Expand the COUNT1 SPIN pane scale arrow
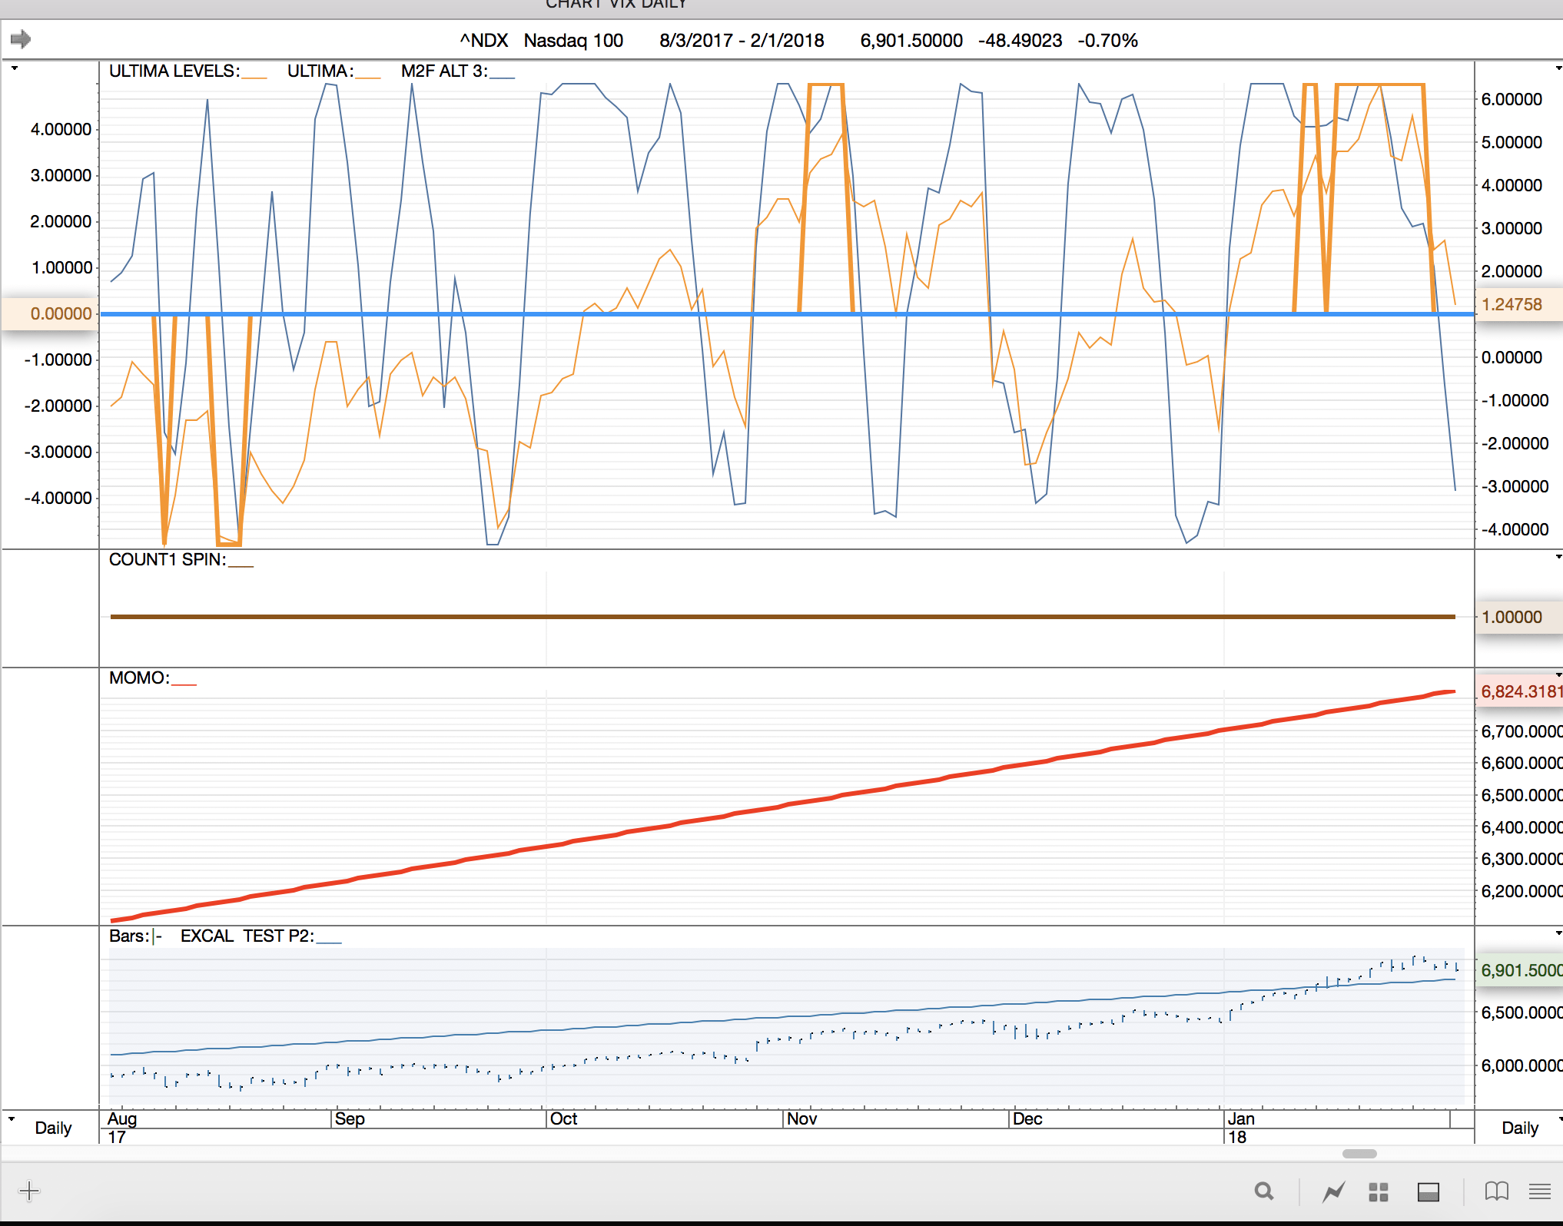This screenshot has height=1226, width=1563. click(x=1558, y=557)
